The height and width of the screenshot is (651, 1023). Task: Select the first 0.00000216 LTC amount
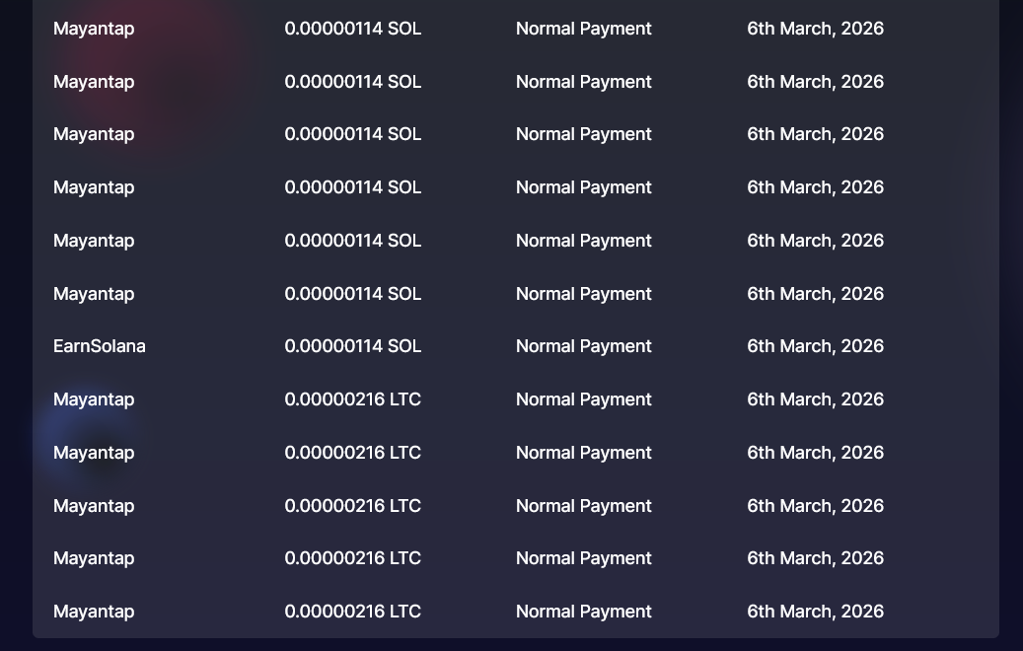coord(353,399)
